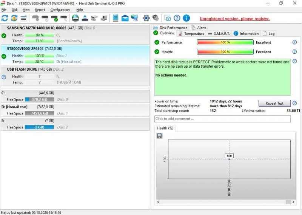Select the Overview tab
The height and width of the screenshot is (215, 302).
pos(164,33)
